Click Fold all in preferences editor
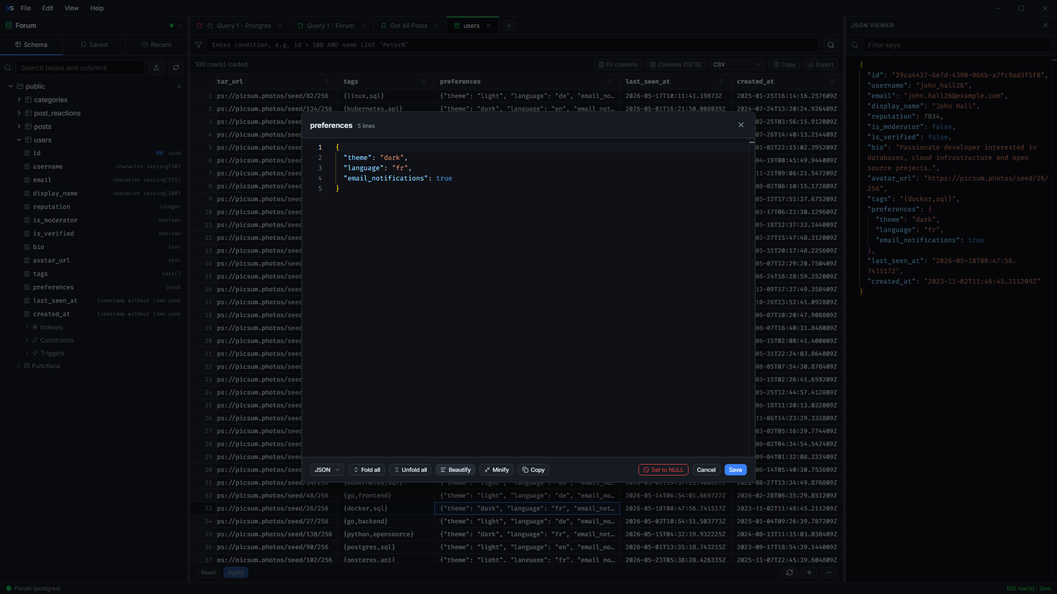 click(366, 470)
